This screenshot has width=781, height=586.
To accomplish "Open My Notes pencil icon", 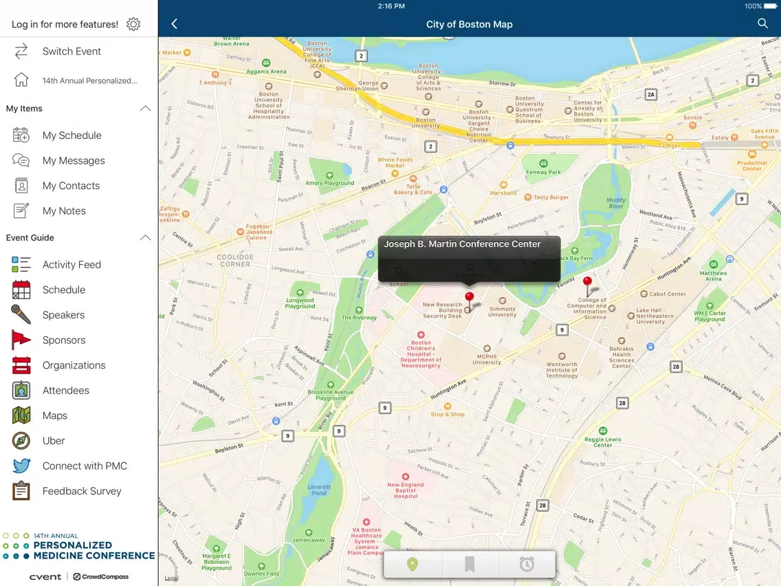I will tap(21, 210).
